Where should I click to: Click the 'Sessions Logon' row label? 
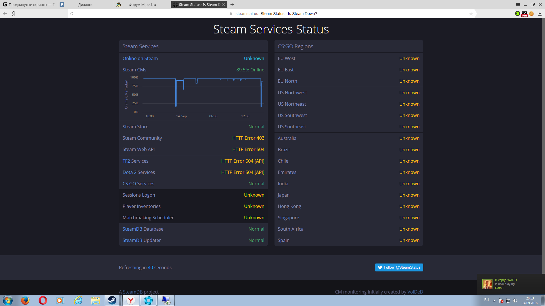coord(139,195)
